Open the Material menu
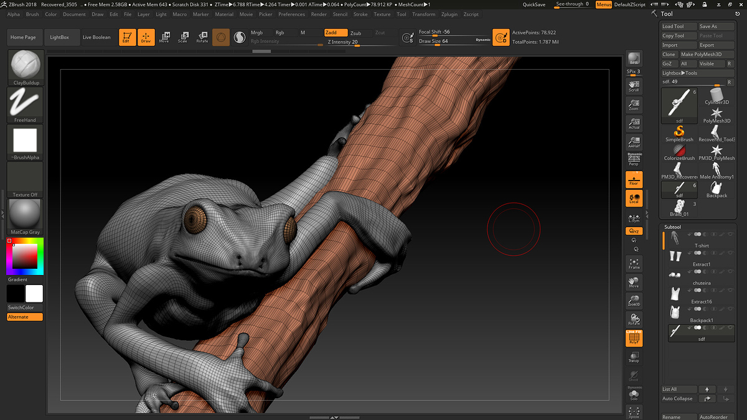This screenshot has width=747, height=420. pos(224,14)
